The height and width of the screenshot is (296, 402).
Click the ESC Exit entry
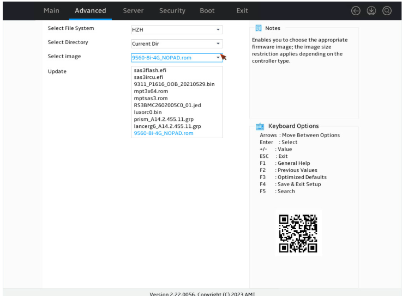(x=274, y=156)
